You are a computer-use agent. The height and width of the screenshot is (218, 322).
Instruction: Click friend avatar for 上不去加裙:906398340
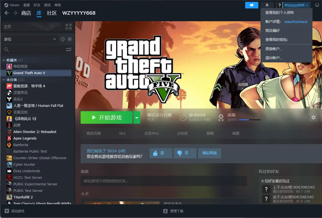tap(266, 189)
